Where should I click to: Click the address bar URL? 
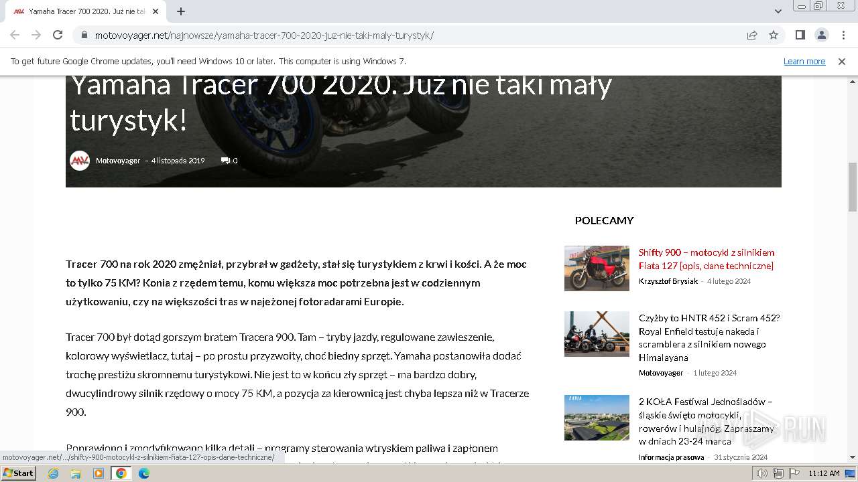coord(264,35)
